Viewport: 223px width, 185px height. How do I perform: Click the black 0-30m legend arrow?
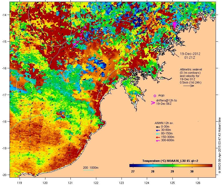[158, 127]
